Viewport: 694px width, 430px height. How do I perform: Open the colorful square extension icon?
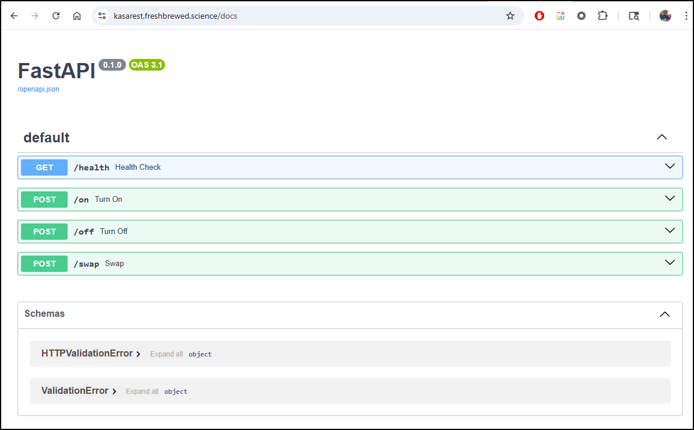pyautogui.click(x=560, y=16)
